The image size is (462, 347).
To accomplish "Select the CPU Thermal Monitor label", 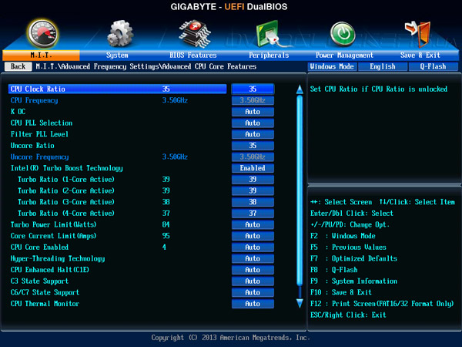I will point(45,304).
